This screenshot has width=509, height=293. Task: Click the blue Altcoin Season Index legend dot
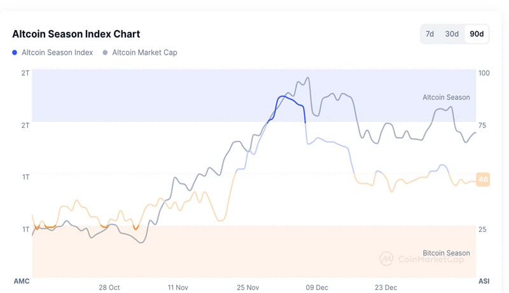coord(15,52)
